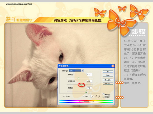Uncheck the 预览 (Preview) checkbox
153x114 pixels.
tap(103, 97)
